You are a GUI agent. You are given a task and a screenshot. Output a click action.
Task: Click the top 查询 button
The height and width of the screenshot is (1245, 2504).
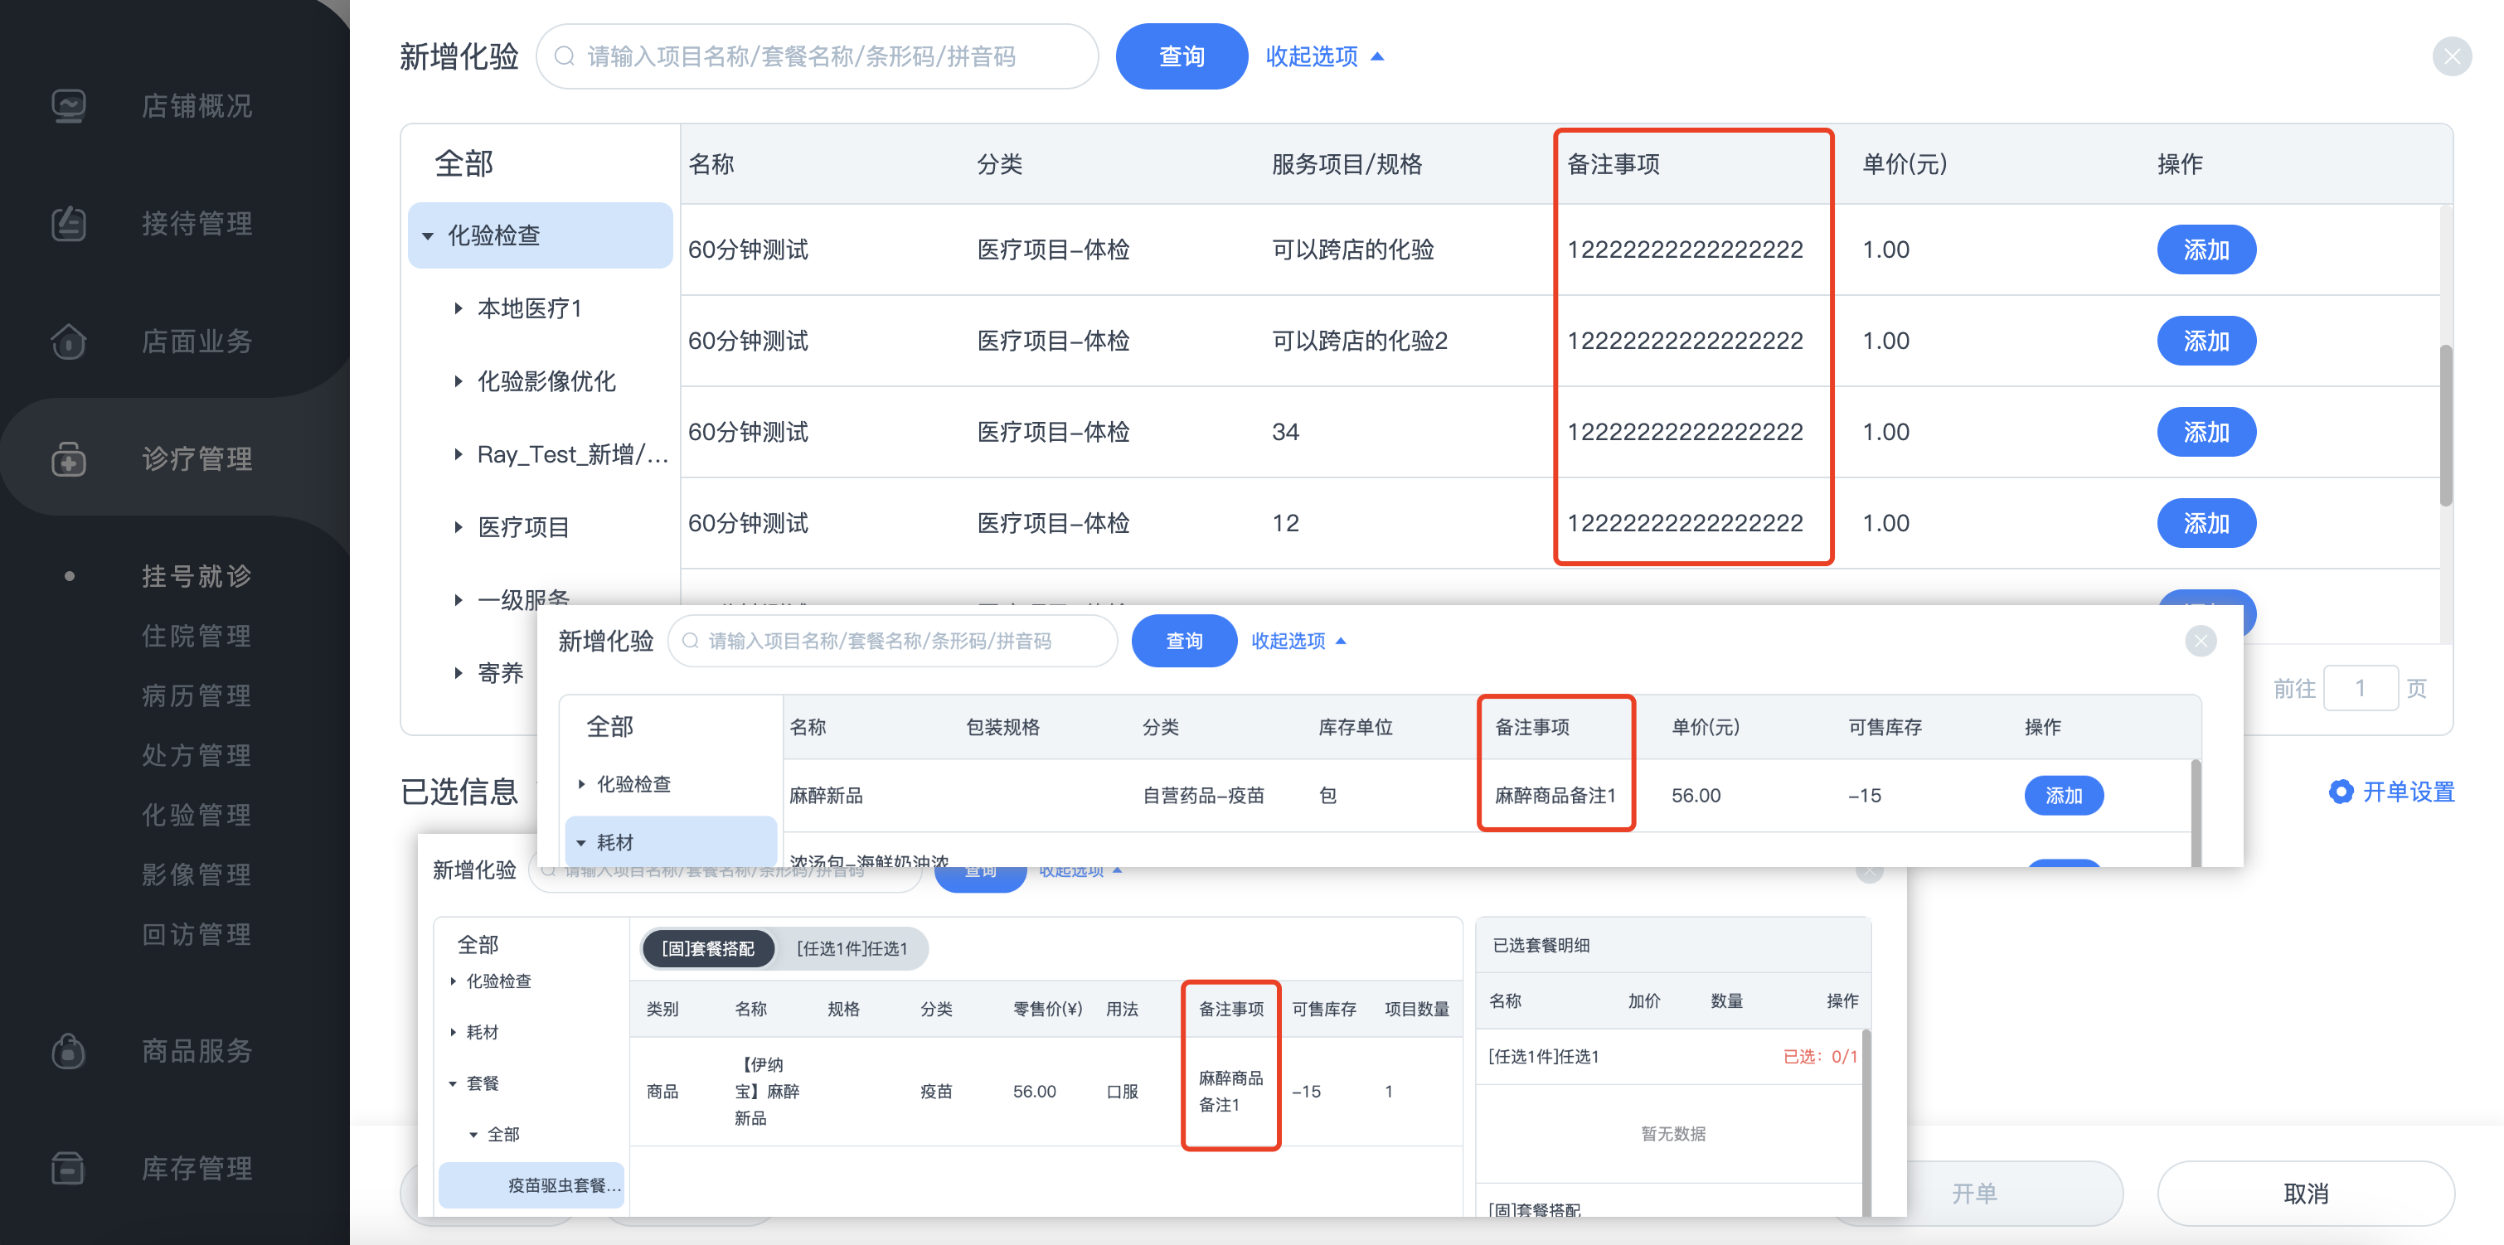(x=1181, y=56)
